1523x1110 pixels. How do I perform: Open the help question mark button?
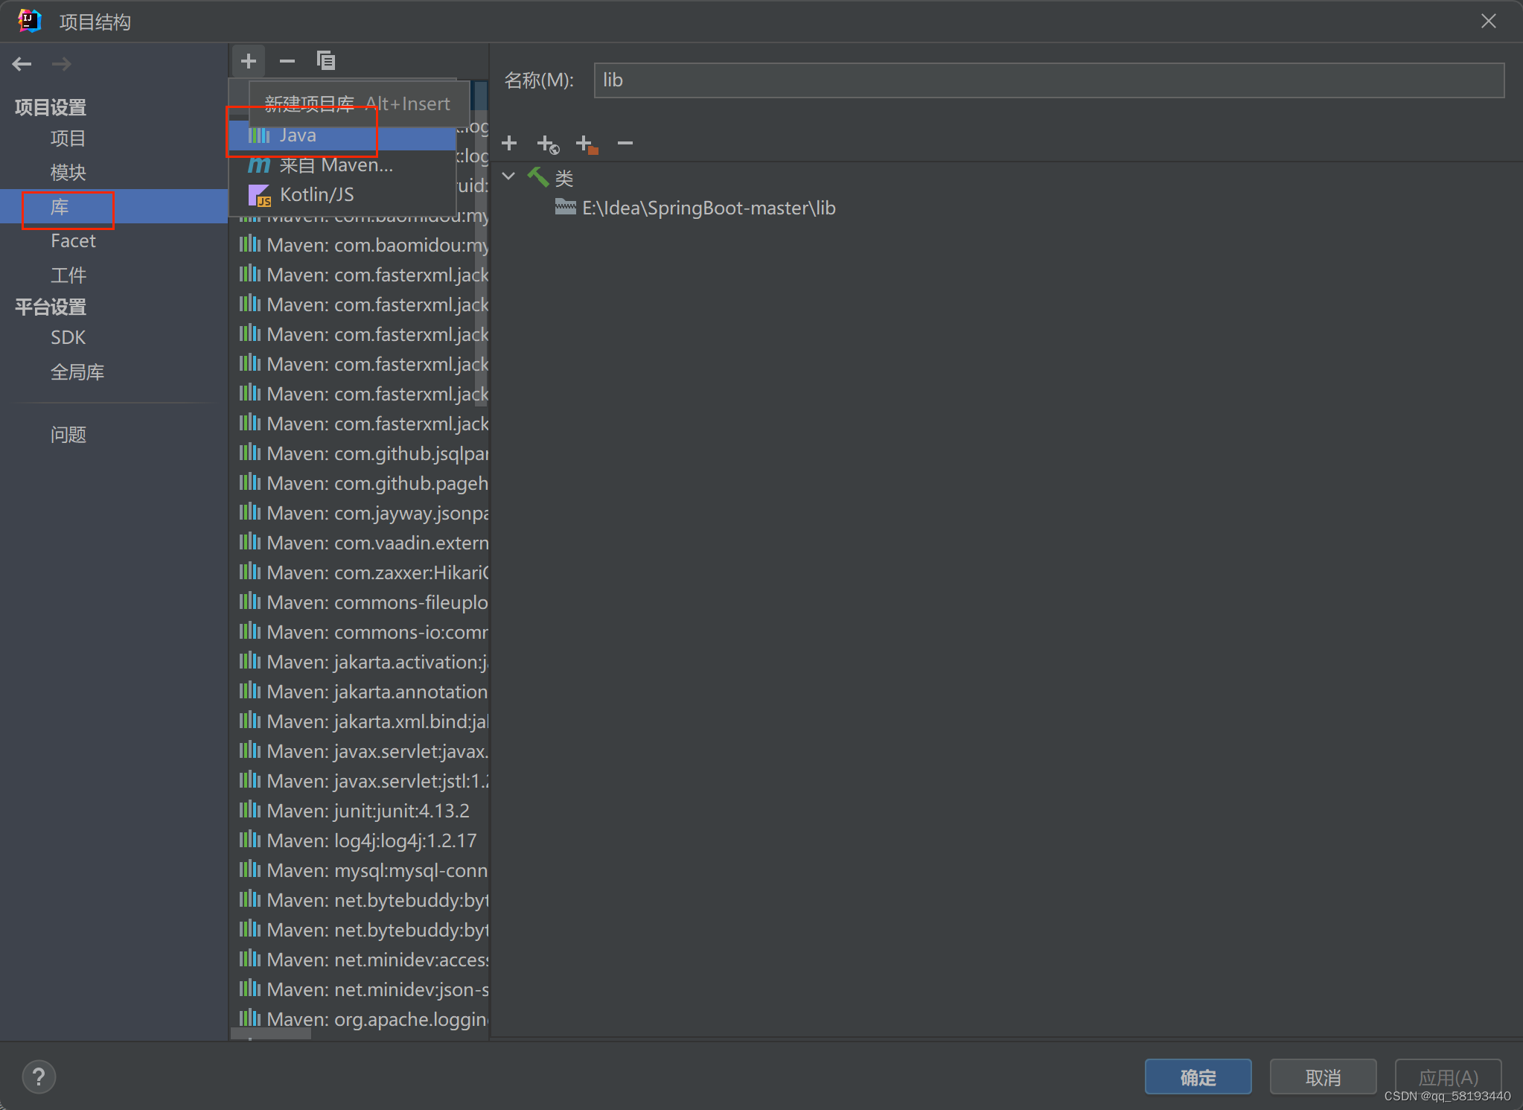(x=39, y=1076)
